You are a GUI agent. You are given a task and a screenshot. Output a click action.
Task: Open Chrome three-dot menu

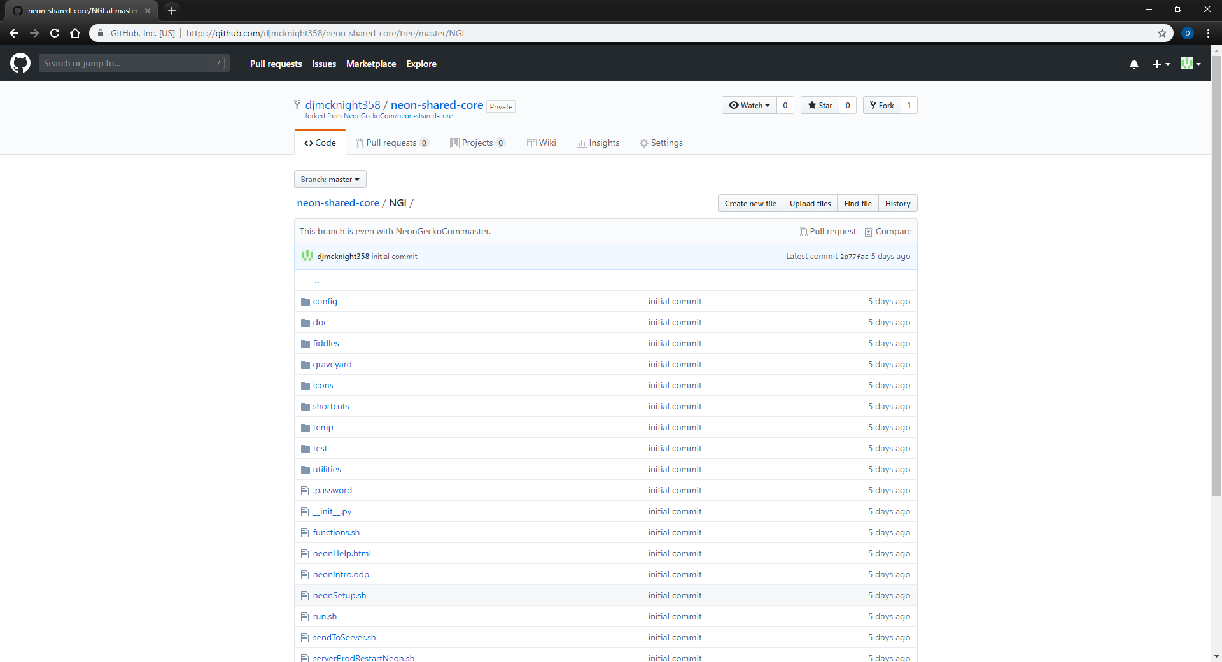pyautogui.click(x=1208, y=33)
